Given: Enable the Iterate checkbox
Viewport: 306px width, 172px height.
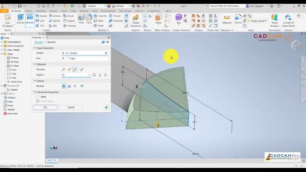Looking at the screenshot, I should click(38, 97).
